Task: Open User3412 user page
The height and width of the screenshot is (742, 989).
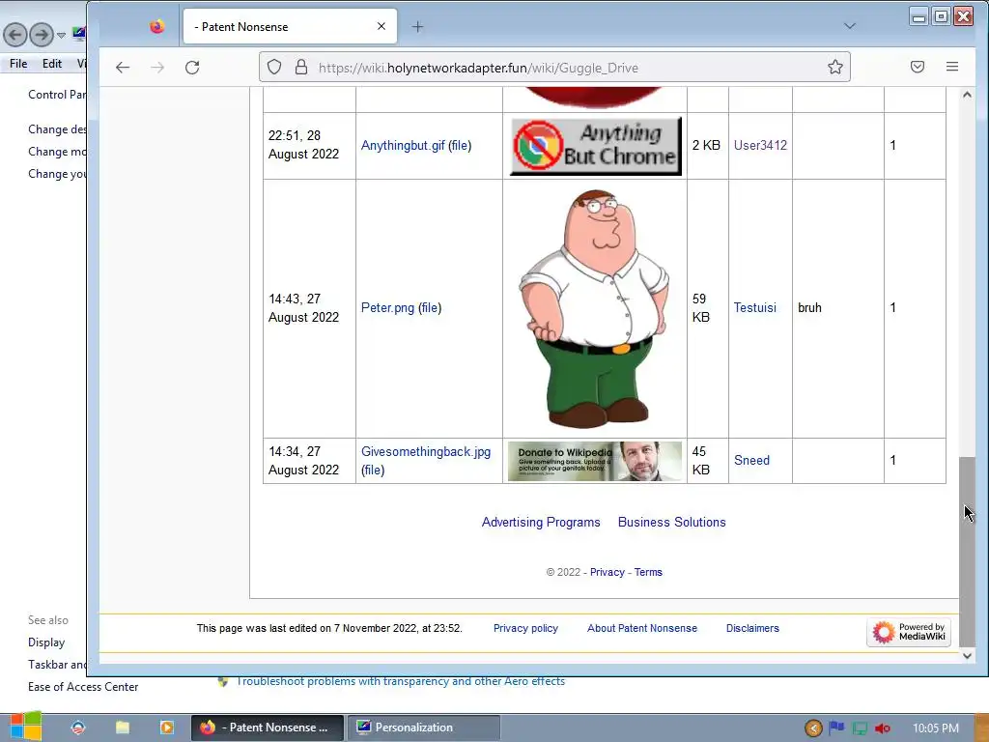Action: coord(760,145)
